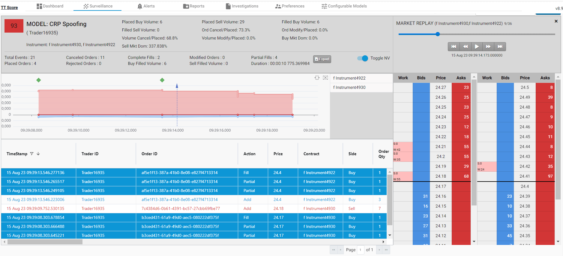The height and width of the screenshot is (256, 563).
Task: Click the chart reset zoom crosshair icon
Action: tap(317, 78)
